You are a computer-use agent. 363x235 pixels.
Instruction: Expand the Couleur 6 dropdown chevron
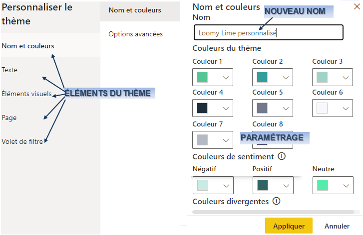tap(346, 109)
